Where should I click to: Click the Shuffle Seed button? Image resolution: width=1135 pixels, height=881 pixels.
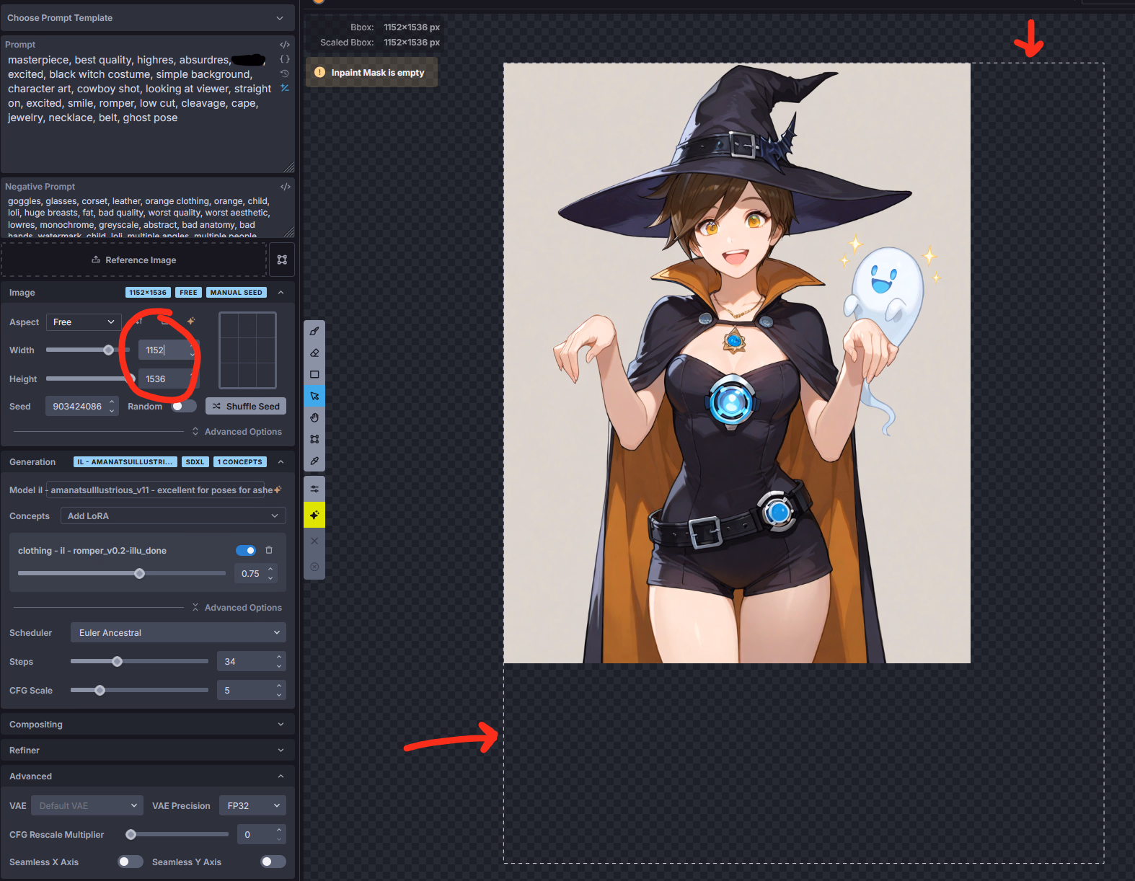[246, 407]
